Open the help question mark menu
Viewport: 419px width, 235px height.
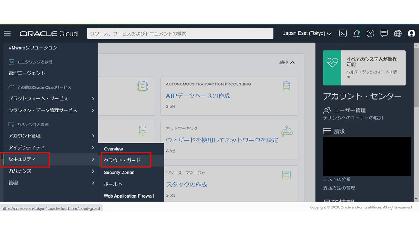(x=370, y=33)
